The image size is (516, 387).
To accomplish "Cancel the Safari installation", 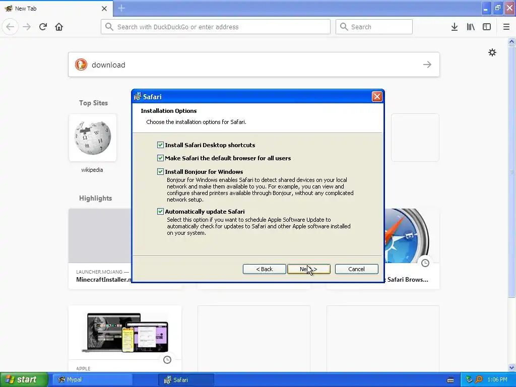I will (356, 269).
